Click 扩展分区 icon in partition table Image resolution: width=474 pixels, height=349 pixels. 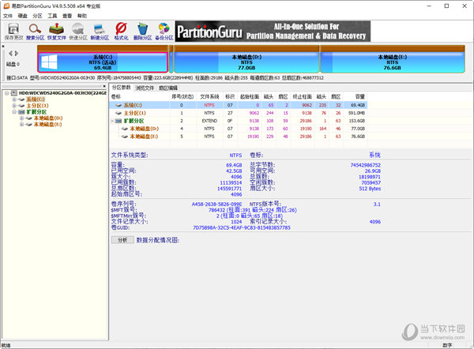[x=118, y=121]
